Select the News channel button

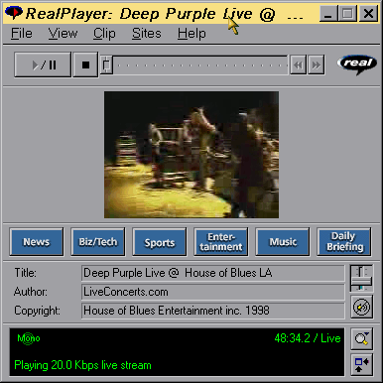pos(37,242)
